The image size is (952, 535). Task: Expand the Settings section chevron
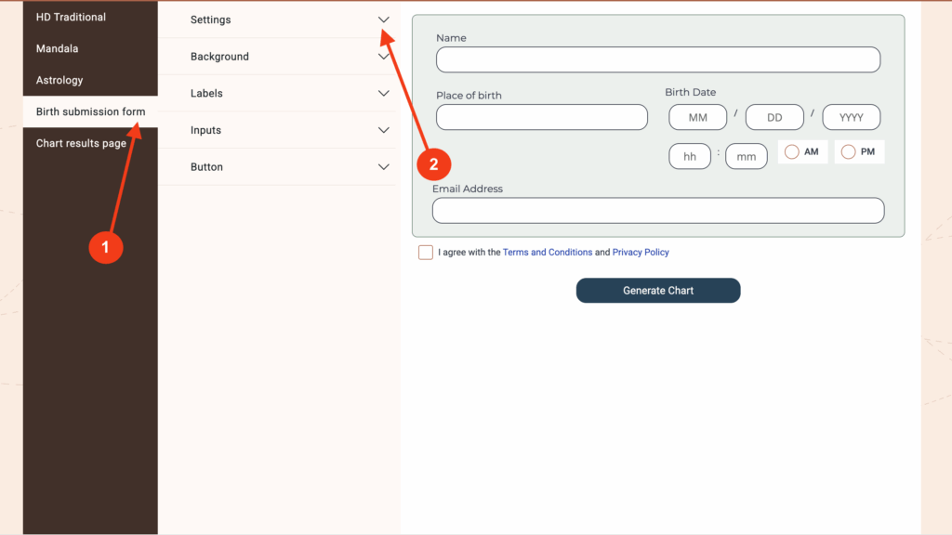point(383,20)
